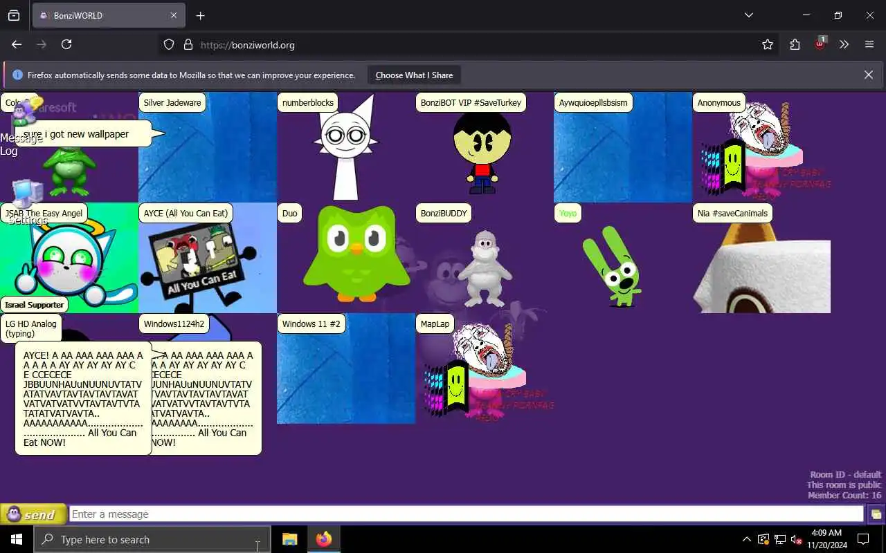Close the BonziWORLD tab
The width and height of the screenshot is (886, 553).
coord(174,15)
